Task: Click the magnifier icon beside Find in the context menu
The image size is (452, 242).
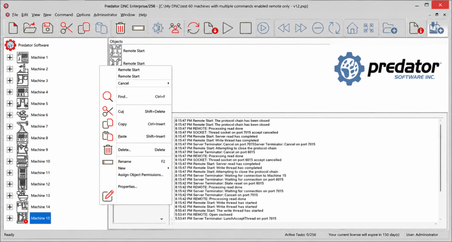Action: 108,96
